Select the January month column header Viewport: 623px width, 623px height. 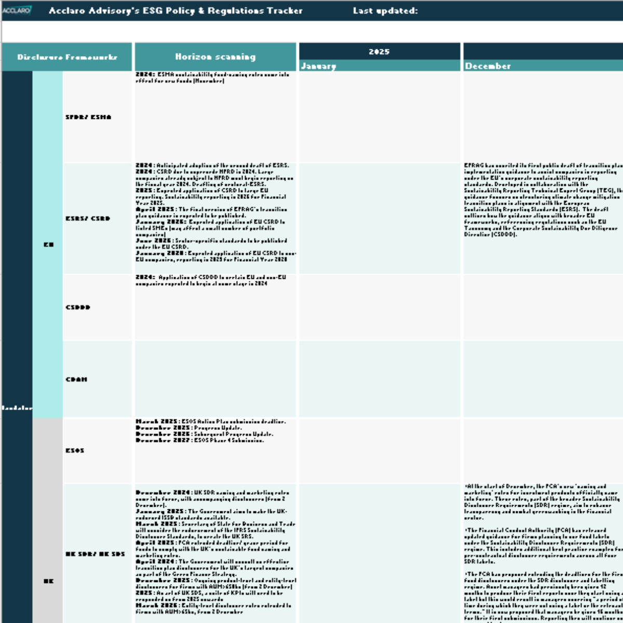click(380, 66)
